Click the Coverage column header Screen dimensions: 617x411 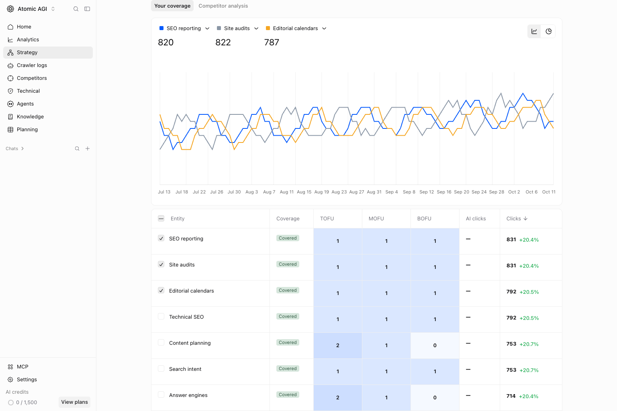(x=288, y=219)
